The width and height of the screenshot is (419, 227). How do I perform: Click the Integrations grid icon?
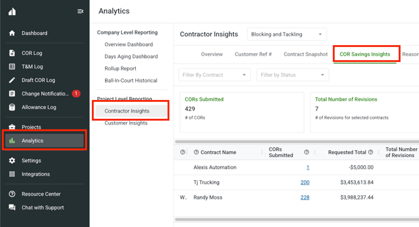[x=12, y=174]
